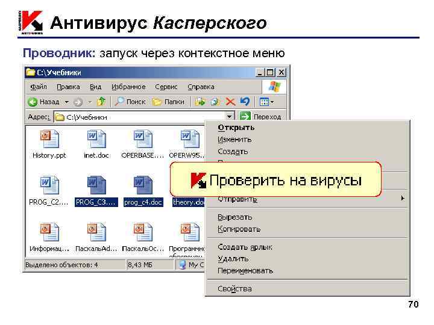The image size is (434, 325).
Task: Click the Move To folder icon
Action: [200, 102]
